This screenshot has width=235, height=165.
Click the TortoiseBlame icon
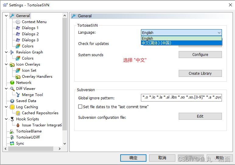[12, 131]
